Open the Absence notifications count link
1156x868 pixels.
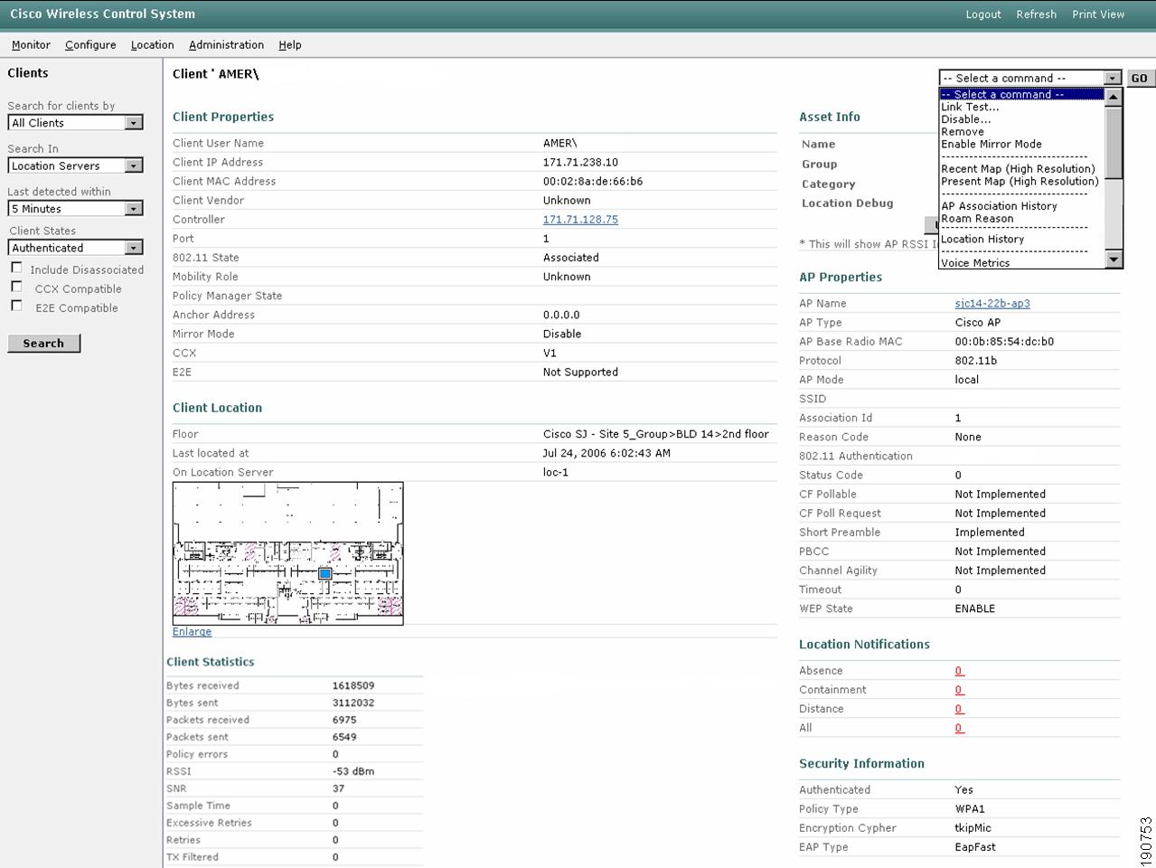pyautogui.click(x=959, y=671)
